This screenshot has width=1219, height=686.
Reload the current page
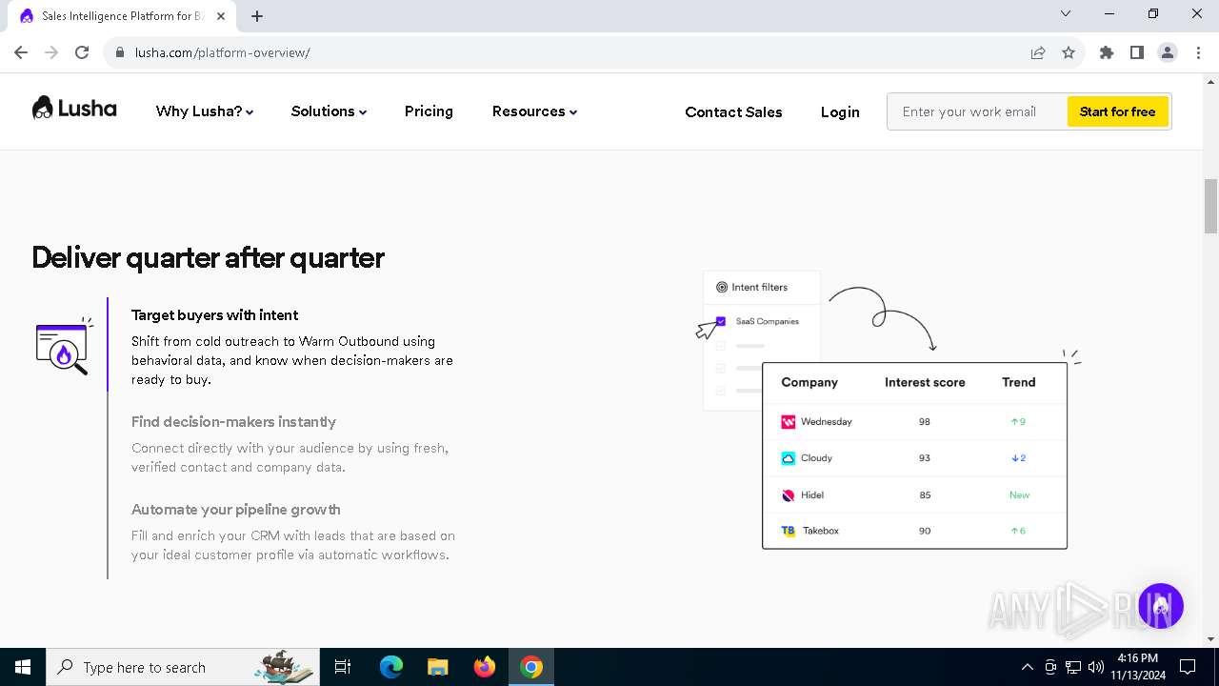82,52
